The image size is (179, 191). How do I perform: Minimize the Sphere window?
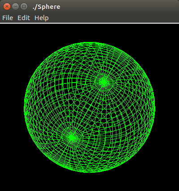pyautogui.click(x=15, y=7)
